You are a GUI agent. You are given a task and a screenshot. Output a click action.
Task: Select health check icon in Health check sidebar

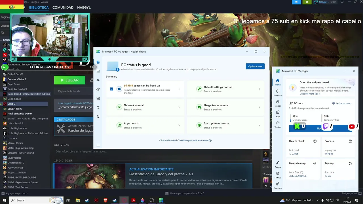pos(98,62)
